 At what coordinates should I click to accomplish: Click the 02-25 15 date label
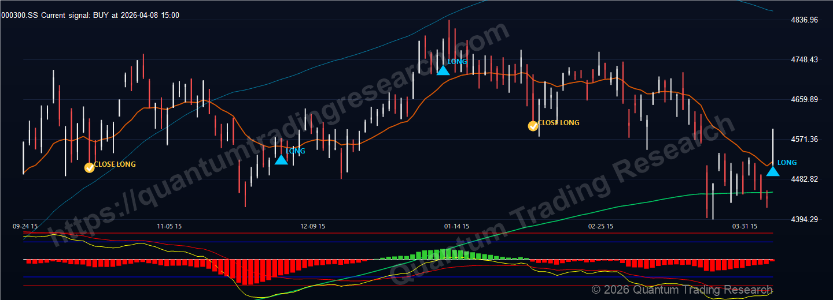pos(601,226)
